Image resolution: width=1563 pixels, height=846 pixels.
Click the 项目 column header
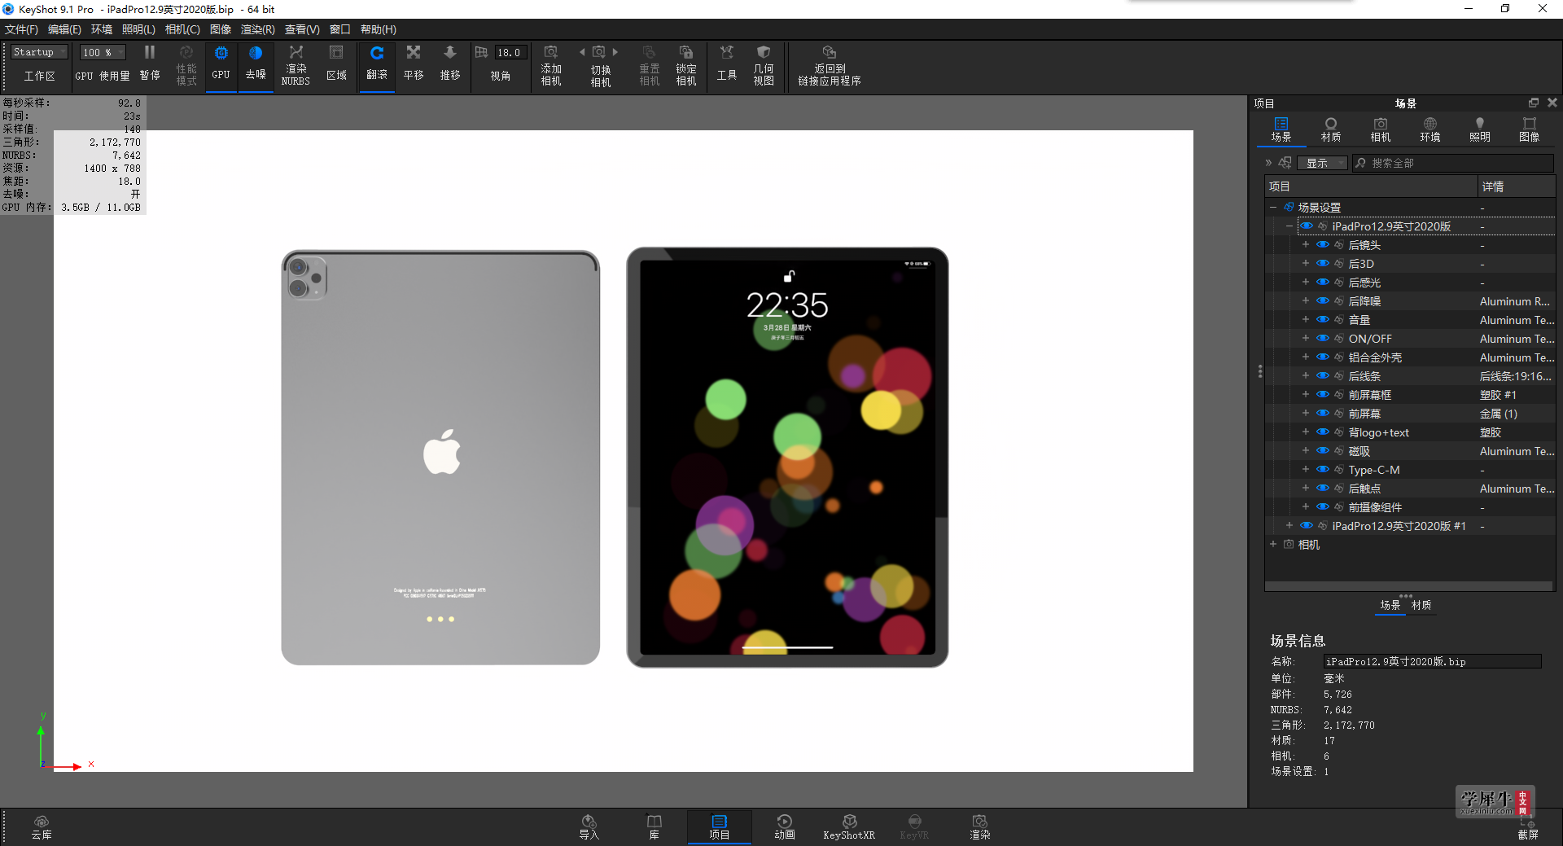click(1372, 187)
